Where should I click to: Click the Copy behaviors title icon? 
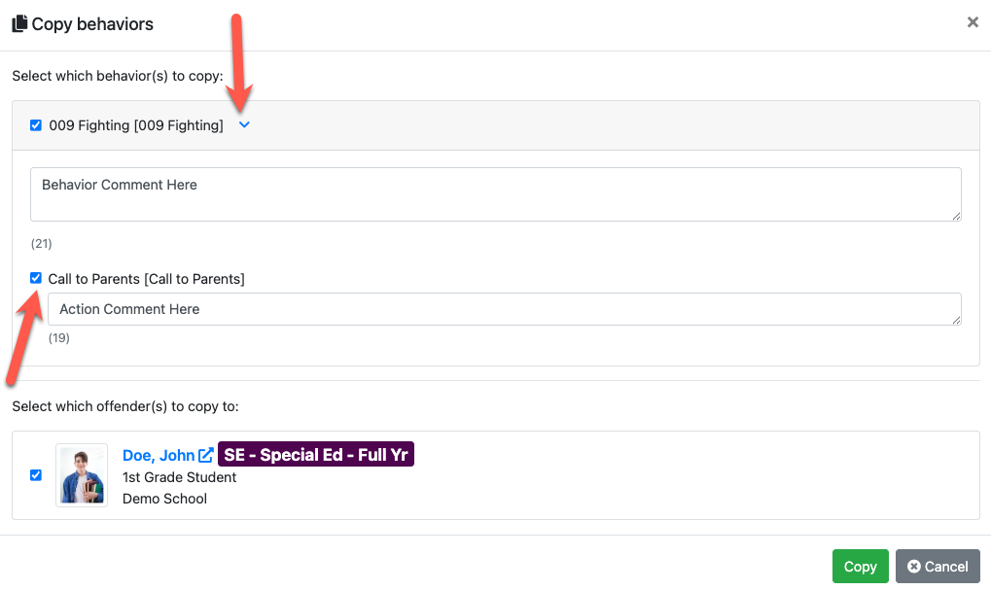[x=19, y=24]
